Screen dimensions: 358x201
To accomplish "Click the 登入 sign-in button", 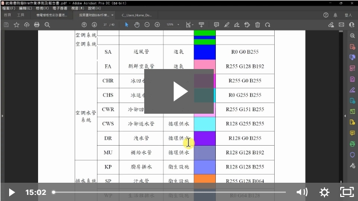I will (x=348, y=15).
